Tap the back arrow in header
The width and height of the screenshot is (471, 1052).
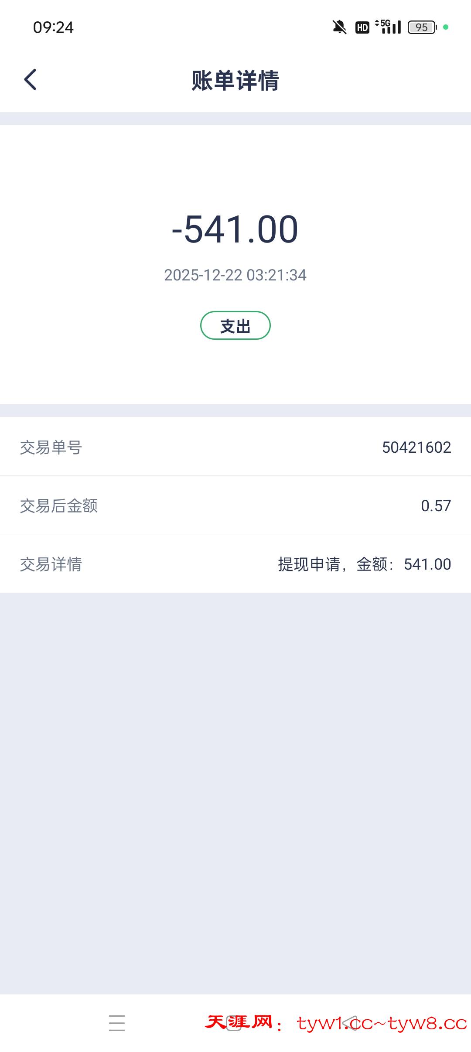tap(31, 80)
